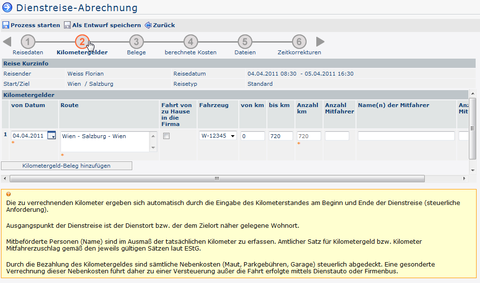Screen dimensions: 480x283
Task: Click the help question mark icon
Action: pyautogui.click(x=9, y=194)
